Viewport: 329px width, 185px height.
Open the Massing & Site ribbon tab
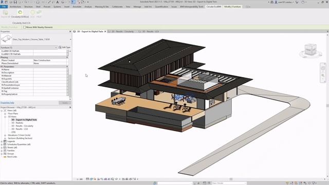point(102,7)
